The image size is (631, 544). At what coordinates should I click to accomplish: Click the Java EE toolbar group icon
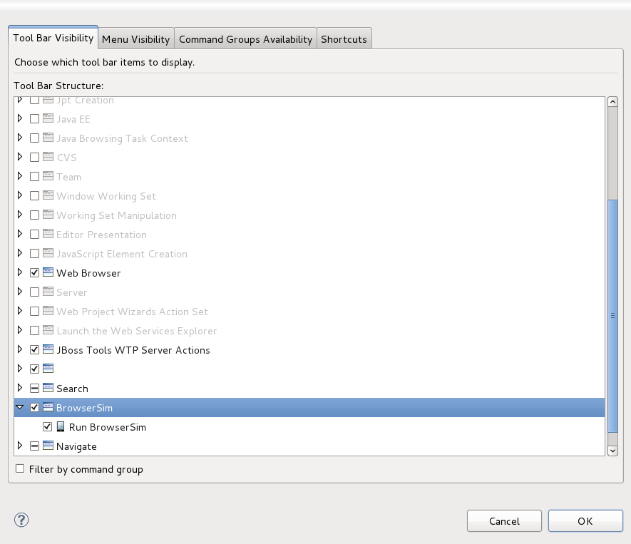coord(47,119)
